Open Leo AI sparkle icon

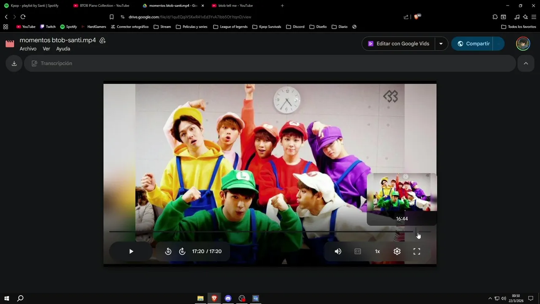(x=525, y=17)
